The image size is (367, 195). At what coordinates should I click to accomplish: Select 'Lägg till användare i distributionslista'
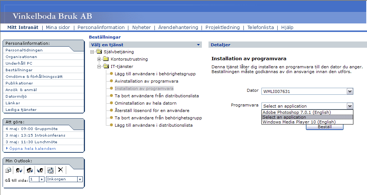point(154,125)
